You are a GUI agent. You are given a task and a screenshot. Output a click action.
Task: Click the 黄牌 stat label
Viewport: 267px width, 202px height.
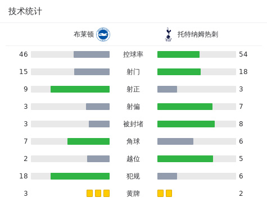[133, 194]
